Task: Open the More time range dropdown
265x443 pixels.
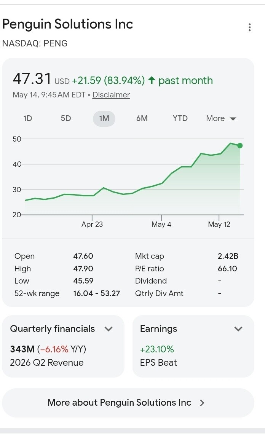Action: tap(221, 118)
